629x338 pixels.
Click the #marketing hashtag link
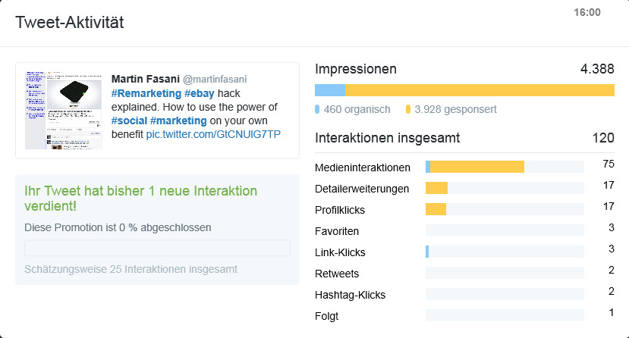[x=178, y=120]
